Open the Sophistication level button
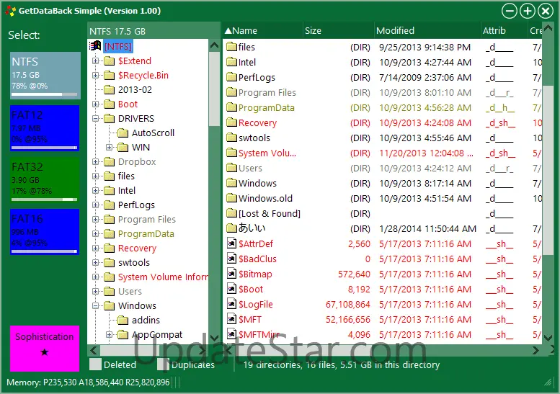Viewport: 560px width, 394px height. point(45,349)
